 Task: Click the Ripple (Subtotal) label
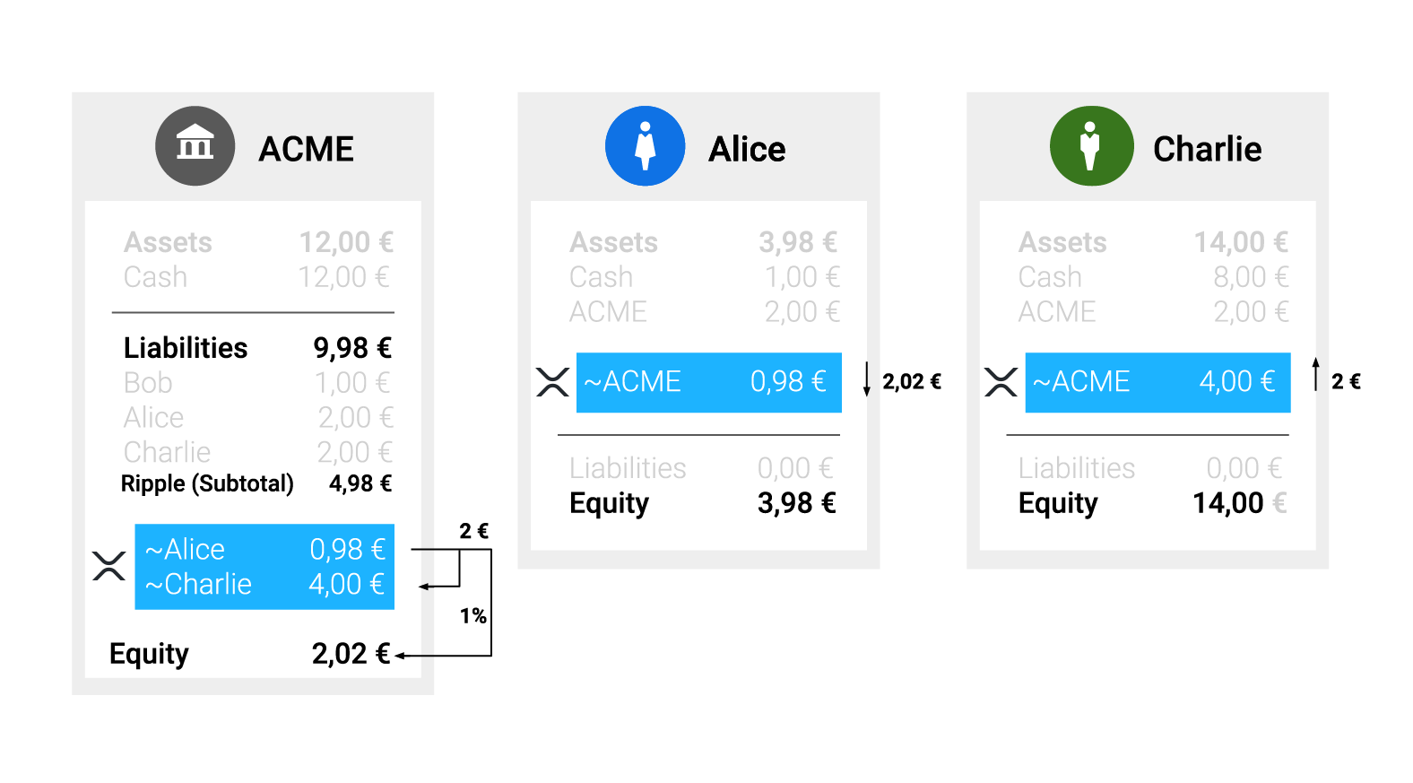(207, 483)
